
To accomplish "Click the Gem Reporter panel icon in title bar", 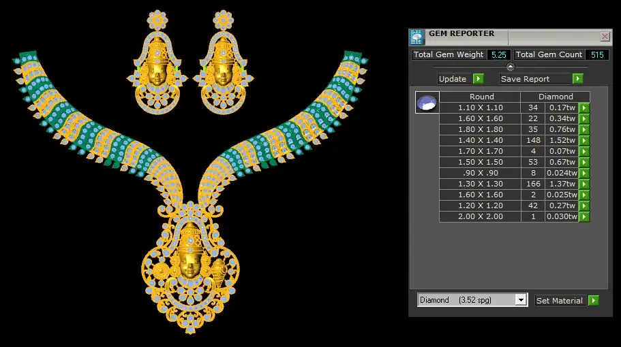I will coord(416,37).
